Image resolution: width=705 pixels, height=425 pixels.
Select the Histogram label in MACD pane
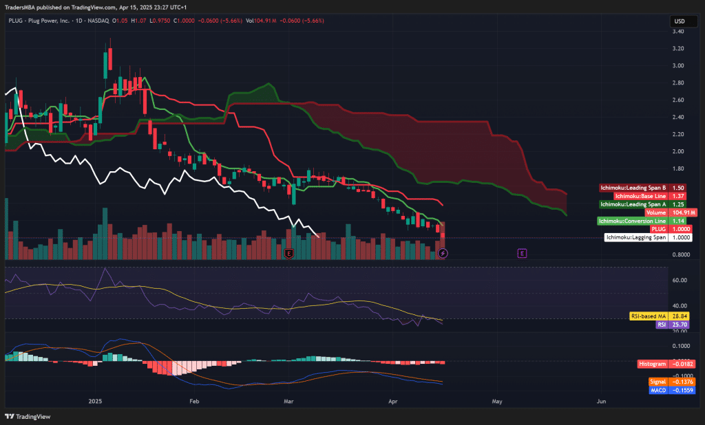tap(653, 364)
